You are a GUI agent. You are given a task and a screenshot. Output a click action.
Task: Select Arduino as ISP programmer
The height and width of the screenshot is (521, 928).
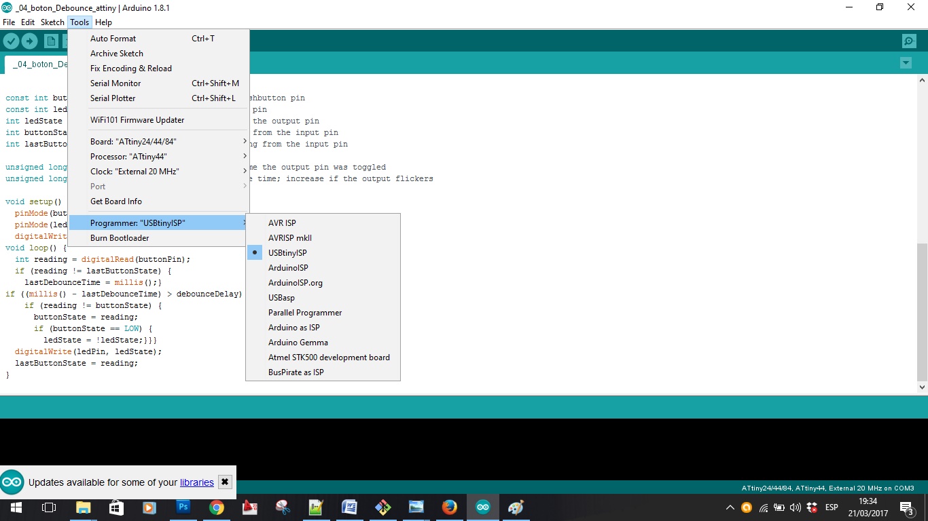(323, 328)
